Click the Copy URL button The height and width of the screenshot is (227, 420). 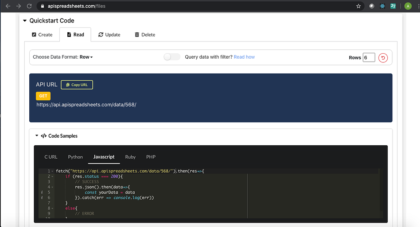pyautogui.click(x=77, y=84)
